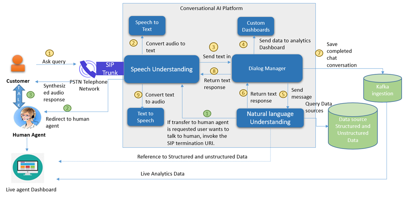Click the orange Customer person icon
Image resolution: width=406 pixels, height=199 pixels.
coord(17,63)
